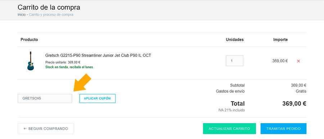Screen dimensions: 324x139
Task: Open Gretsch G2215-P90 Streamliner product title
Action: pyautogui.click(x=98, y=55)
